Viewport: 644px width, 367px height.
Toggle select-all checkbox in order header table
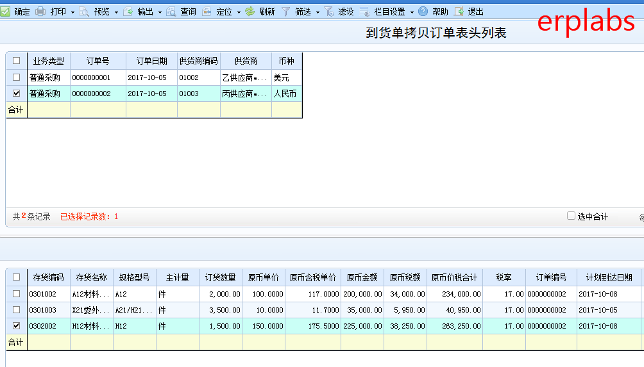click(x=17, y=61)
